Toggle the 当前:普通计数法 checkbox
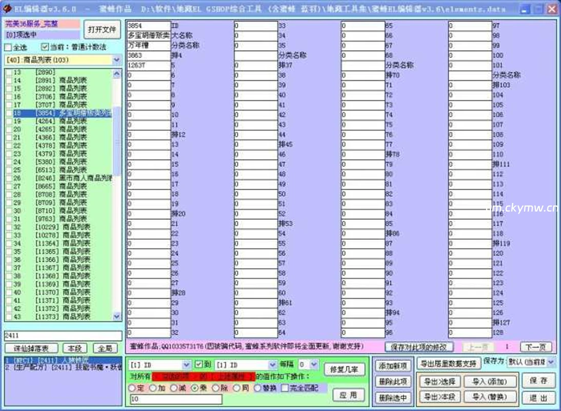 click(45, 47)
